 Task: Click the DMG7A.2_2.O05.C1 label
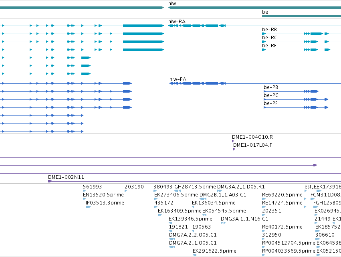[x=193, y=235]
